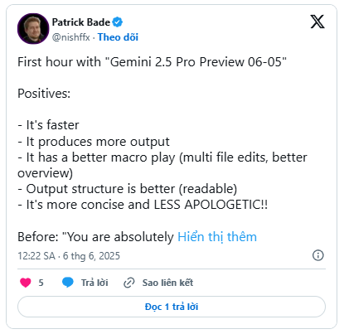Click the like count of 5
Image resolution: width=344 pixels, height=334 pixels.
(x=41, y=283)
